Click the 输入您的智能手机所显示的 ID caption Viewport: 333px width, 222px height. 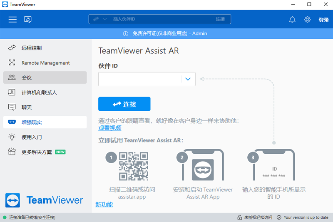tap(274, 193)
